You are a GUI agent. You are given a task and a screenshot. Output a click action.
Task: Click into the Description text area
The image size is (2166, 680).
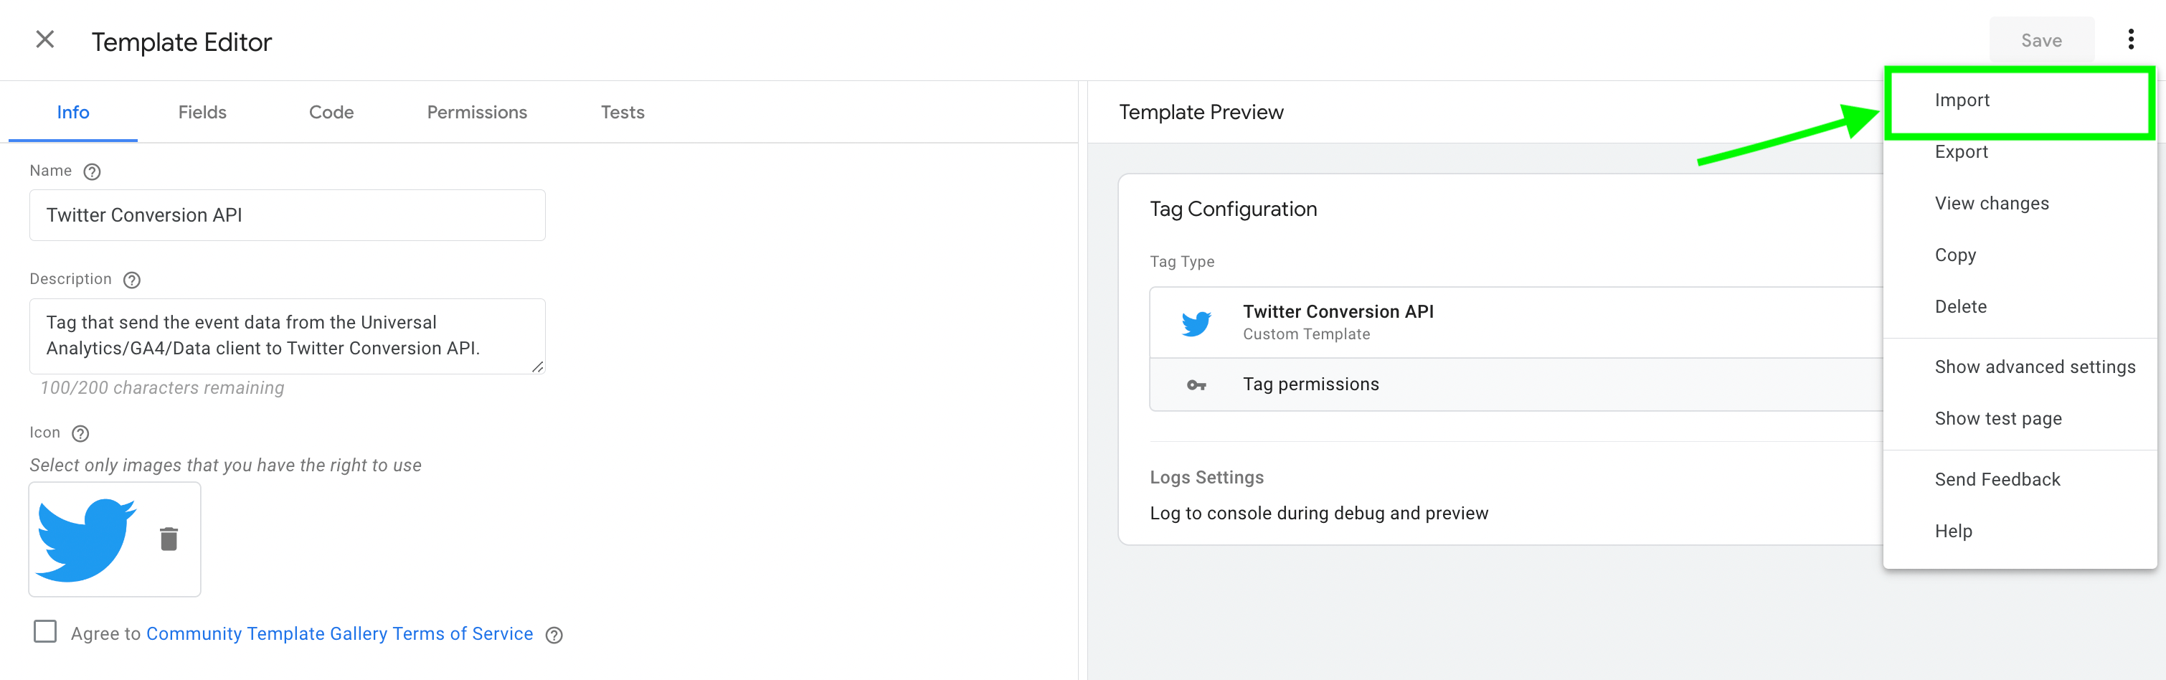pyautogui.click(x=287, y=336)
